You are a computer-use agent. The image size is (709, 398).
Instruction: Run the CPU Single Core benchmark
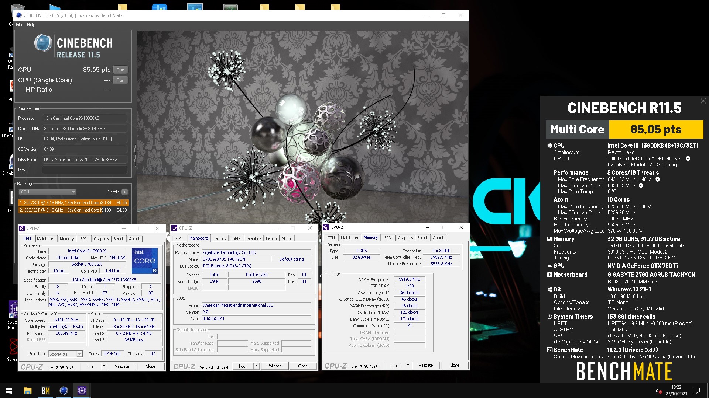coord(120,80)
